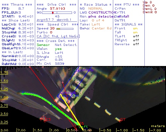Image resolution: width=166 pixels, height=132 pixels.
Task: Select the Timers panel header
Action: pos(17,5)
